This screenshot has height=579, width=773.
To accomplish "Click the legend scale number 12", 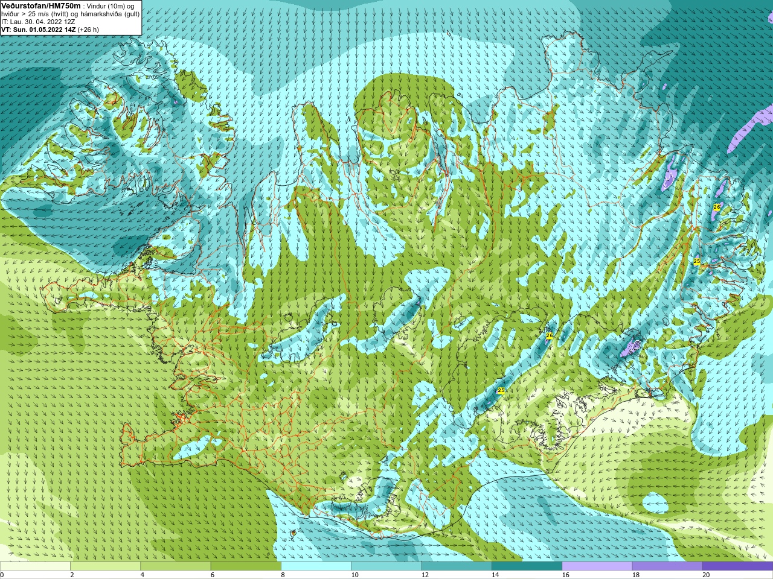I will [425, 575].
